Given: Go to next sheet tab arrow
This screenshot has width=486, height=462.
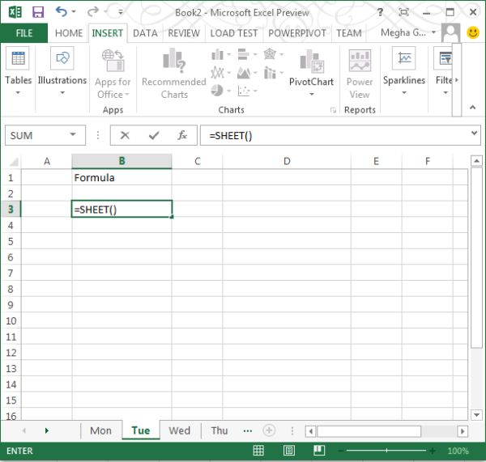Looking at the screenshot, I should click(x=46, y=430).
